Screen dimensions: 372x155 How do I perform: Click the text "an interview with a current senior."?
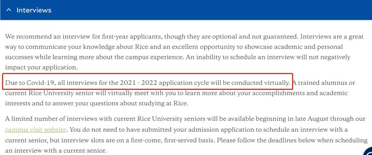pyautogui.click(x=56, y=151)
